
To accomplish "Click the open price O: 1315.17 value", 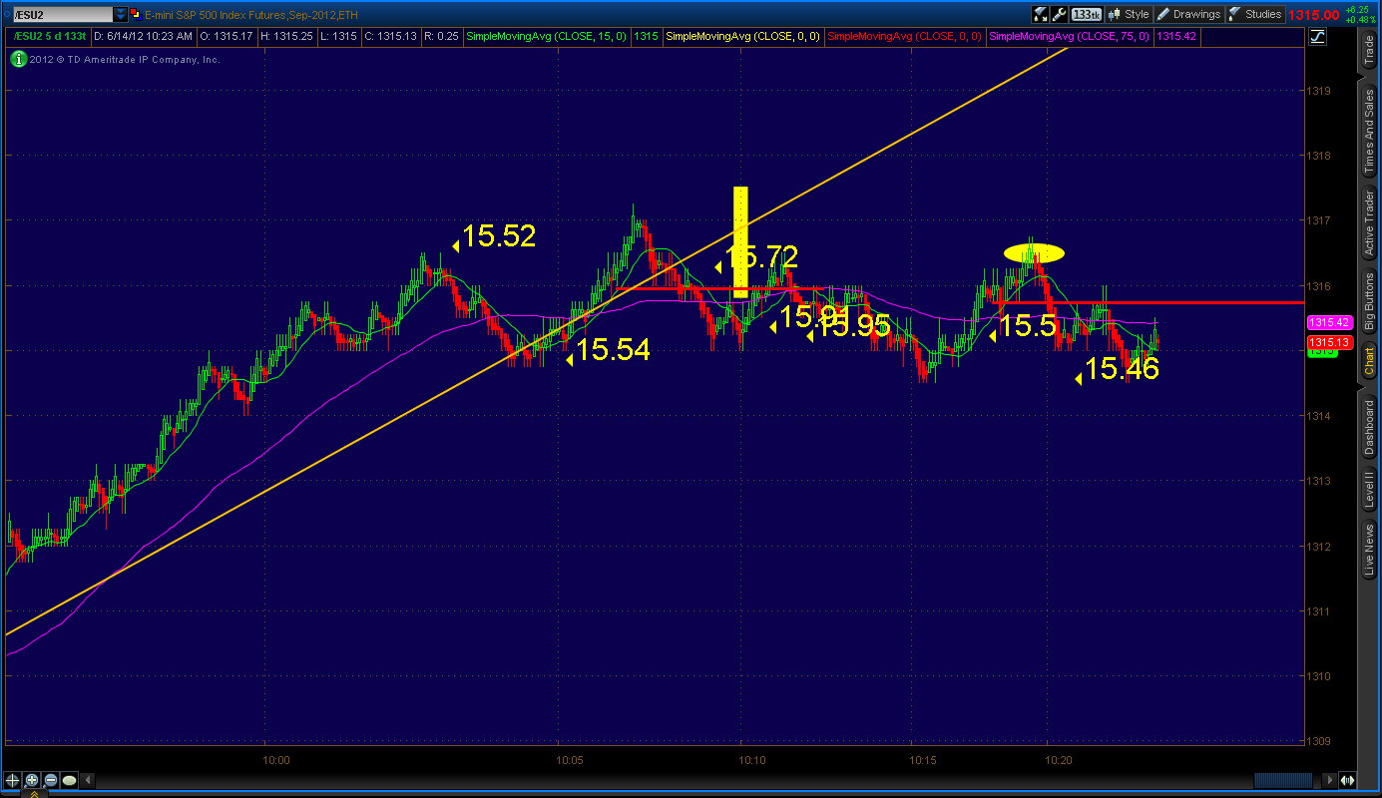I will [x=228, y=37].
